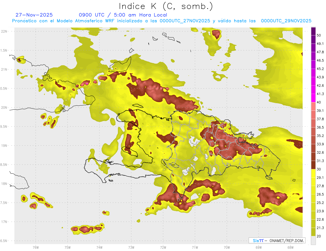Click the "ONAMET/REP.DOM." credit box
Viewport: 326px width, 251px height.
coord(277,240)
